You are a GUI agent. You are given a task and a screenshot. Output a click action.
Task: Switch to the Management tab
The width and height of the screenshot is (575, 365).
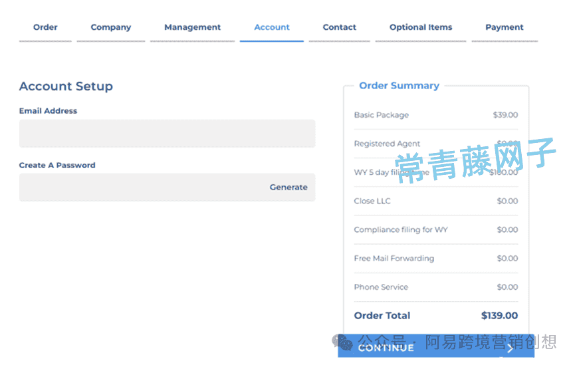(192, 27)
